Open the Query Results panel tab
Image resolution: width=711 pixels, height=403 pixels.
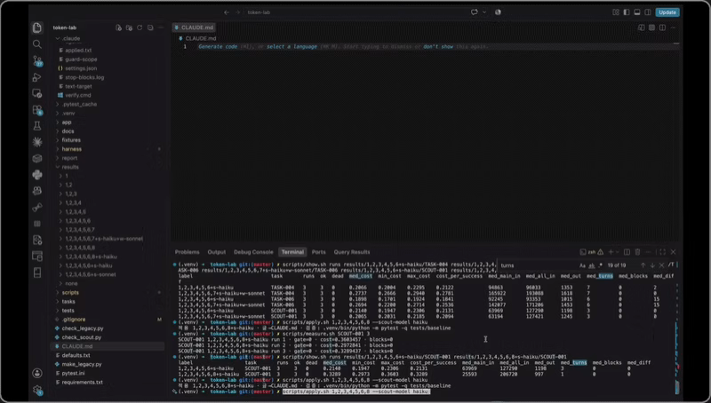[x=352, y=252]
